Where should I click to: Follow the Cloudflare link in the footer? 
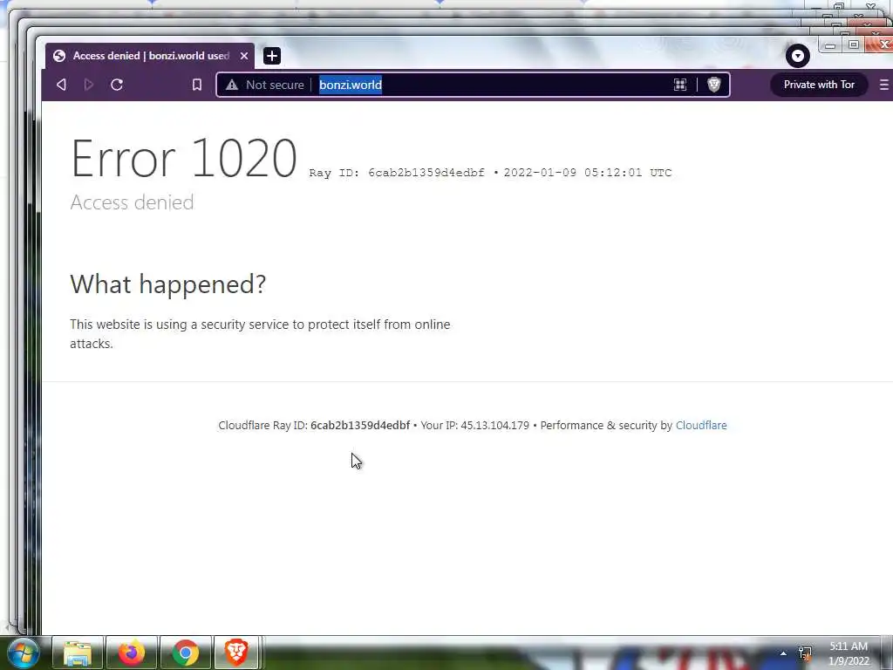tap(701, 426)
